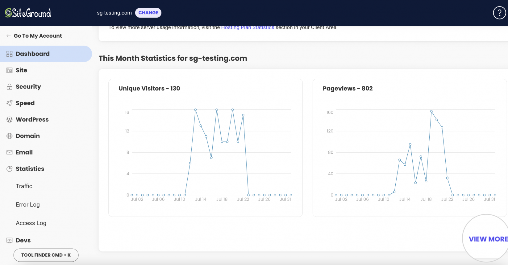508x265 pixels.
Task: Click the This Month Statistics heading
Action: tap(173, 58)
